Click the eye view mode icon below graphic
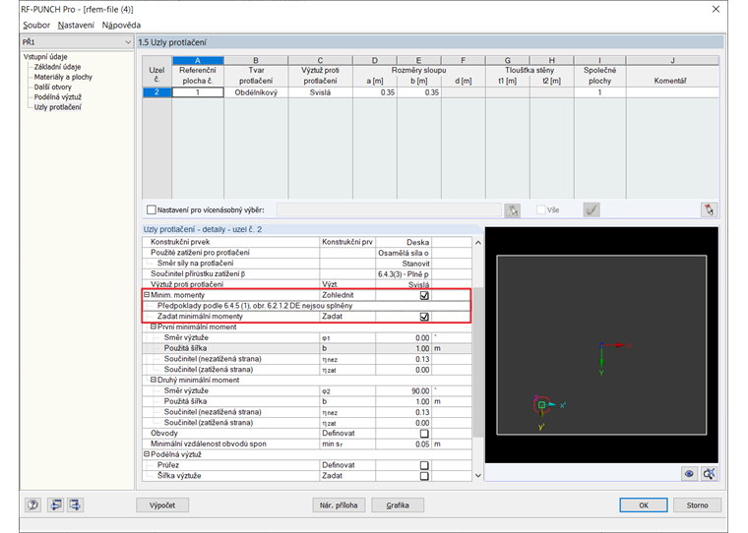The image size is (748, 533). coord(689,474)
